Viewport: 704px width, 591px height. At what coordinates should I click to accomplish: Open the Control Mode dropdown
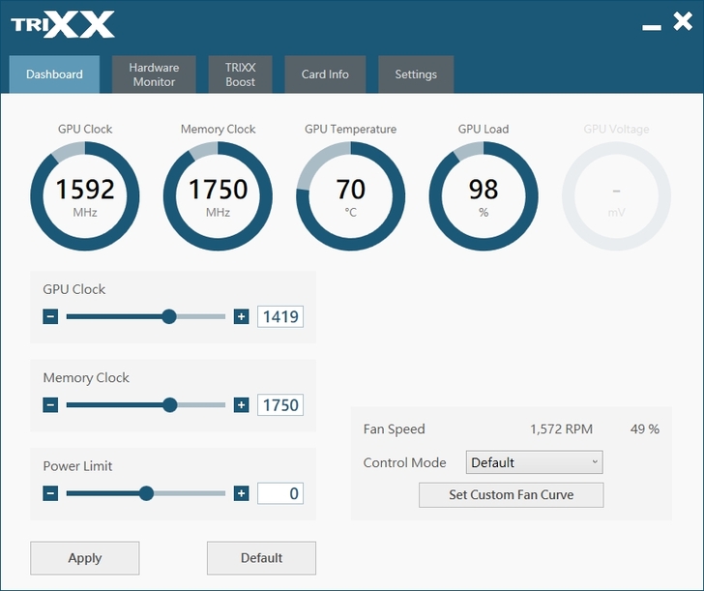534,462
